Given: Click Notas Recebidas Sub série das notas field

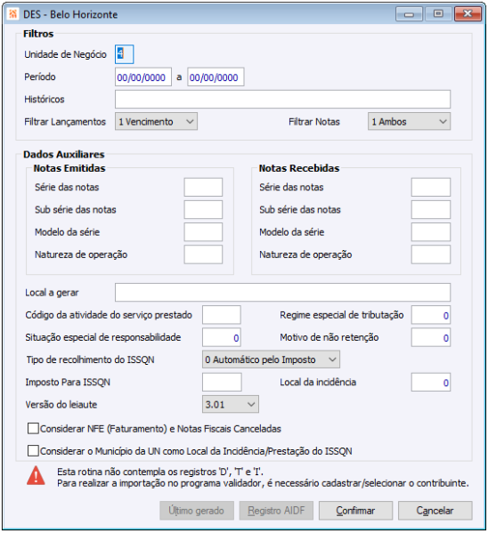Looking at the screenshot, I should 431,209.
